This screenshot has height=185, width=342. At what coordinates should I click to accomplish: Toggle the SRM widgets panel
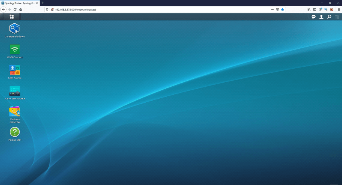337,17
